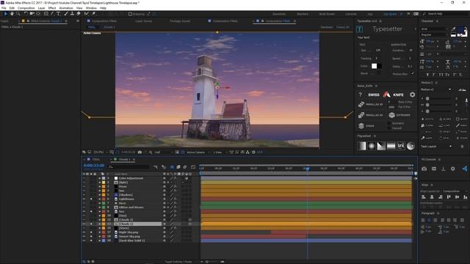Image resolution: width=470 pixels, height=264 pixels.
Task: Toggle visibility of Night Sky.png layer
Action: coord(84,232)
